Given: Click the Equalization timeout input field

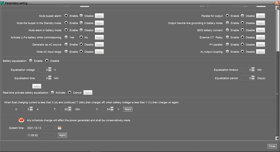Looking at the screenshot, I should pos(246,70).
